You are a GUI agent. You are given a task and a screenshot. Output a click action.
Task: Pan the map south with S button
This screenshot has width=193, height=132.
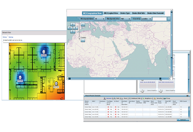click(x=73, y=31)
